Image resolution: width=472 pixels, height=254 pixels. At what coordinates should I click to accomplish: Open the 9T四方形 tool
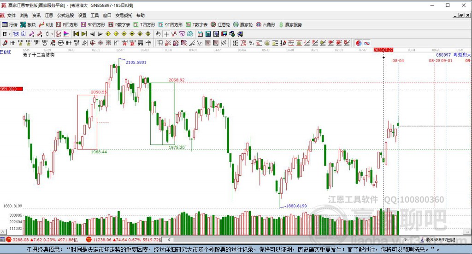[x=171, y=25]
